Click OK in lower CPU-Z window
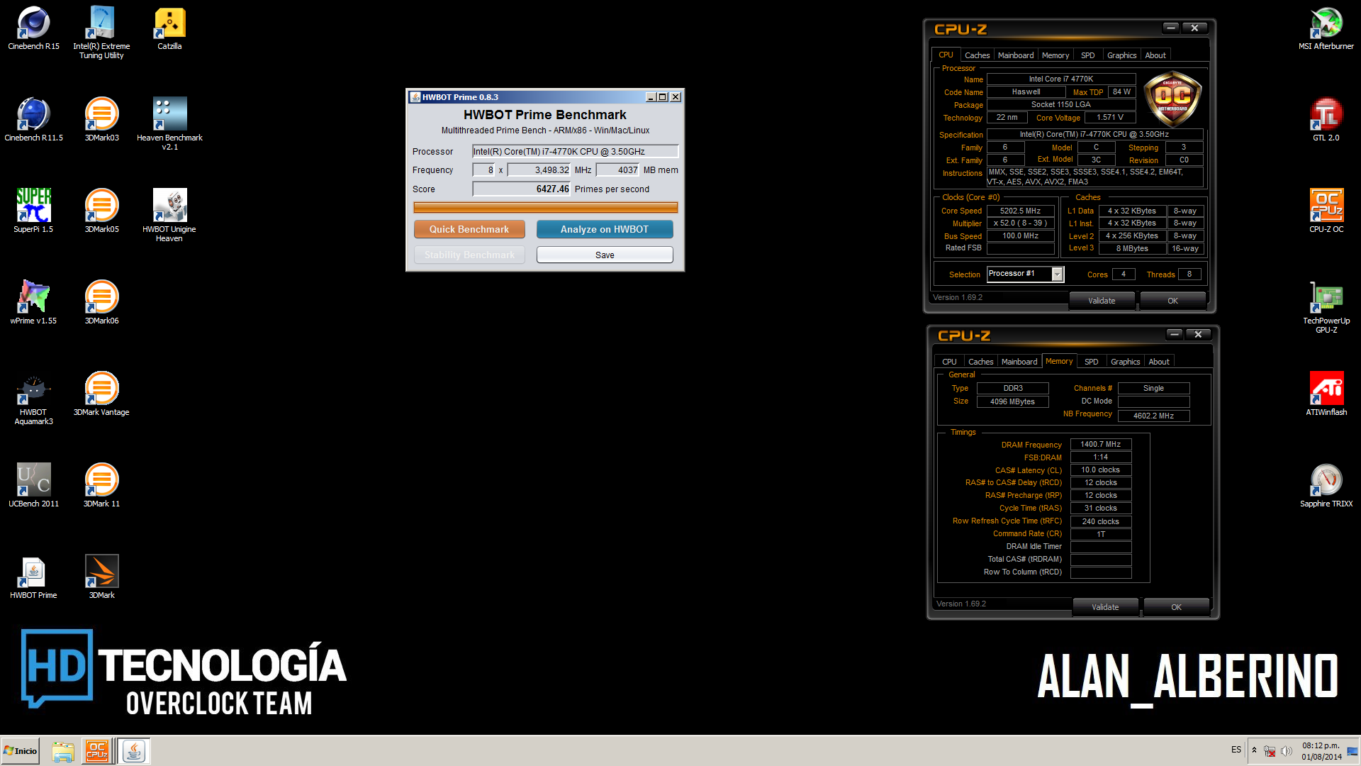 [1176, 607]
